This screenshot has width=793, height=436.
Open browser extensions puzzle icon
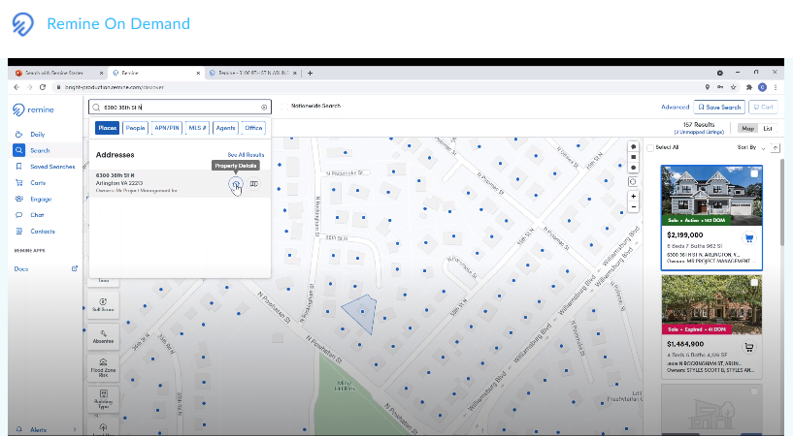[x=749, y=87]
